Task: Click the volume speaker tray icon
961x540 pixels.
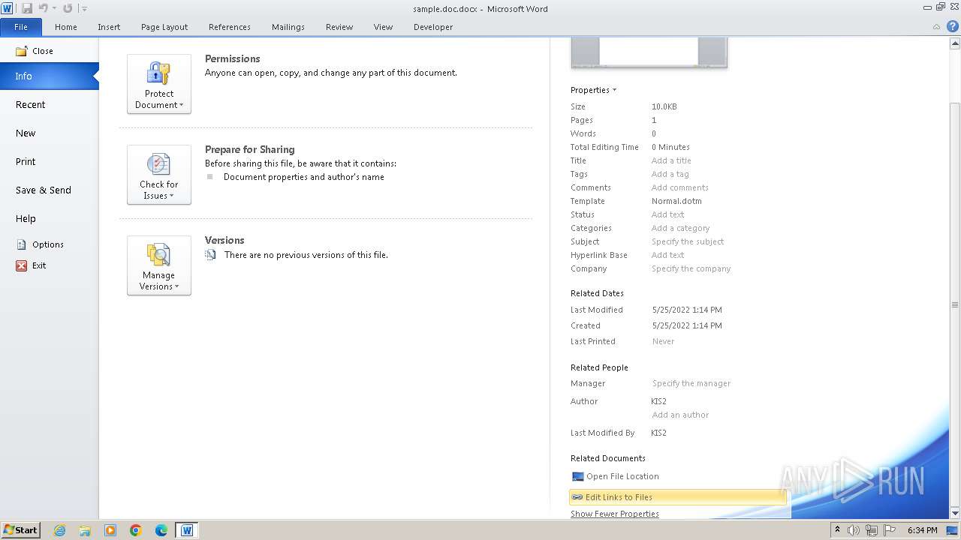Action: [x=854, y=530]
